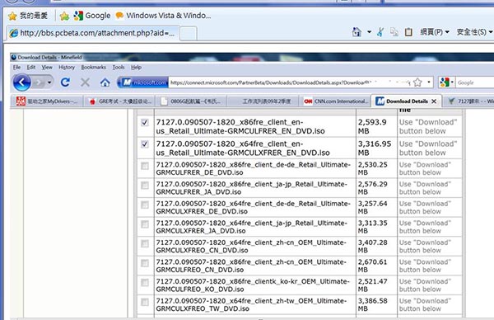Uncheck the x86fre en-us Retail Ultimate checkbox

coord(145,122)
